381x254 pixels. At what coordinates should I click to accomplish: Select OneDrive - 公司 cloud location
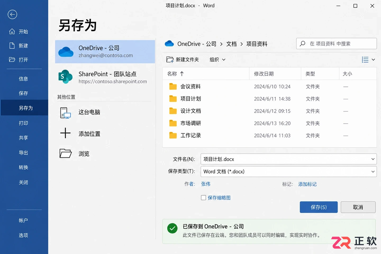click(105, 52)
